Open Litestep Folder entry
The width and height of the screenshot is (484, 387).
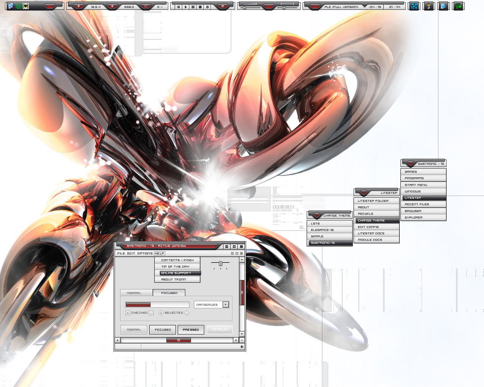point(377,201)
